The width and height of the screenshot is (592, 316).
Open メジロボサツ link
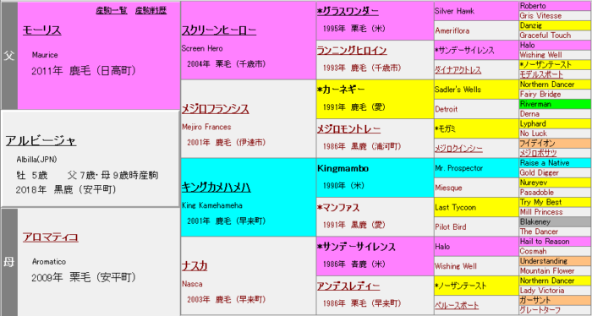(538, 153)
